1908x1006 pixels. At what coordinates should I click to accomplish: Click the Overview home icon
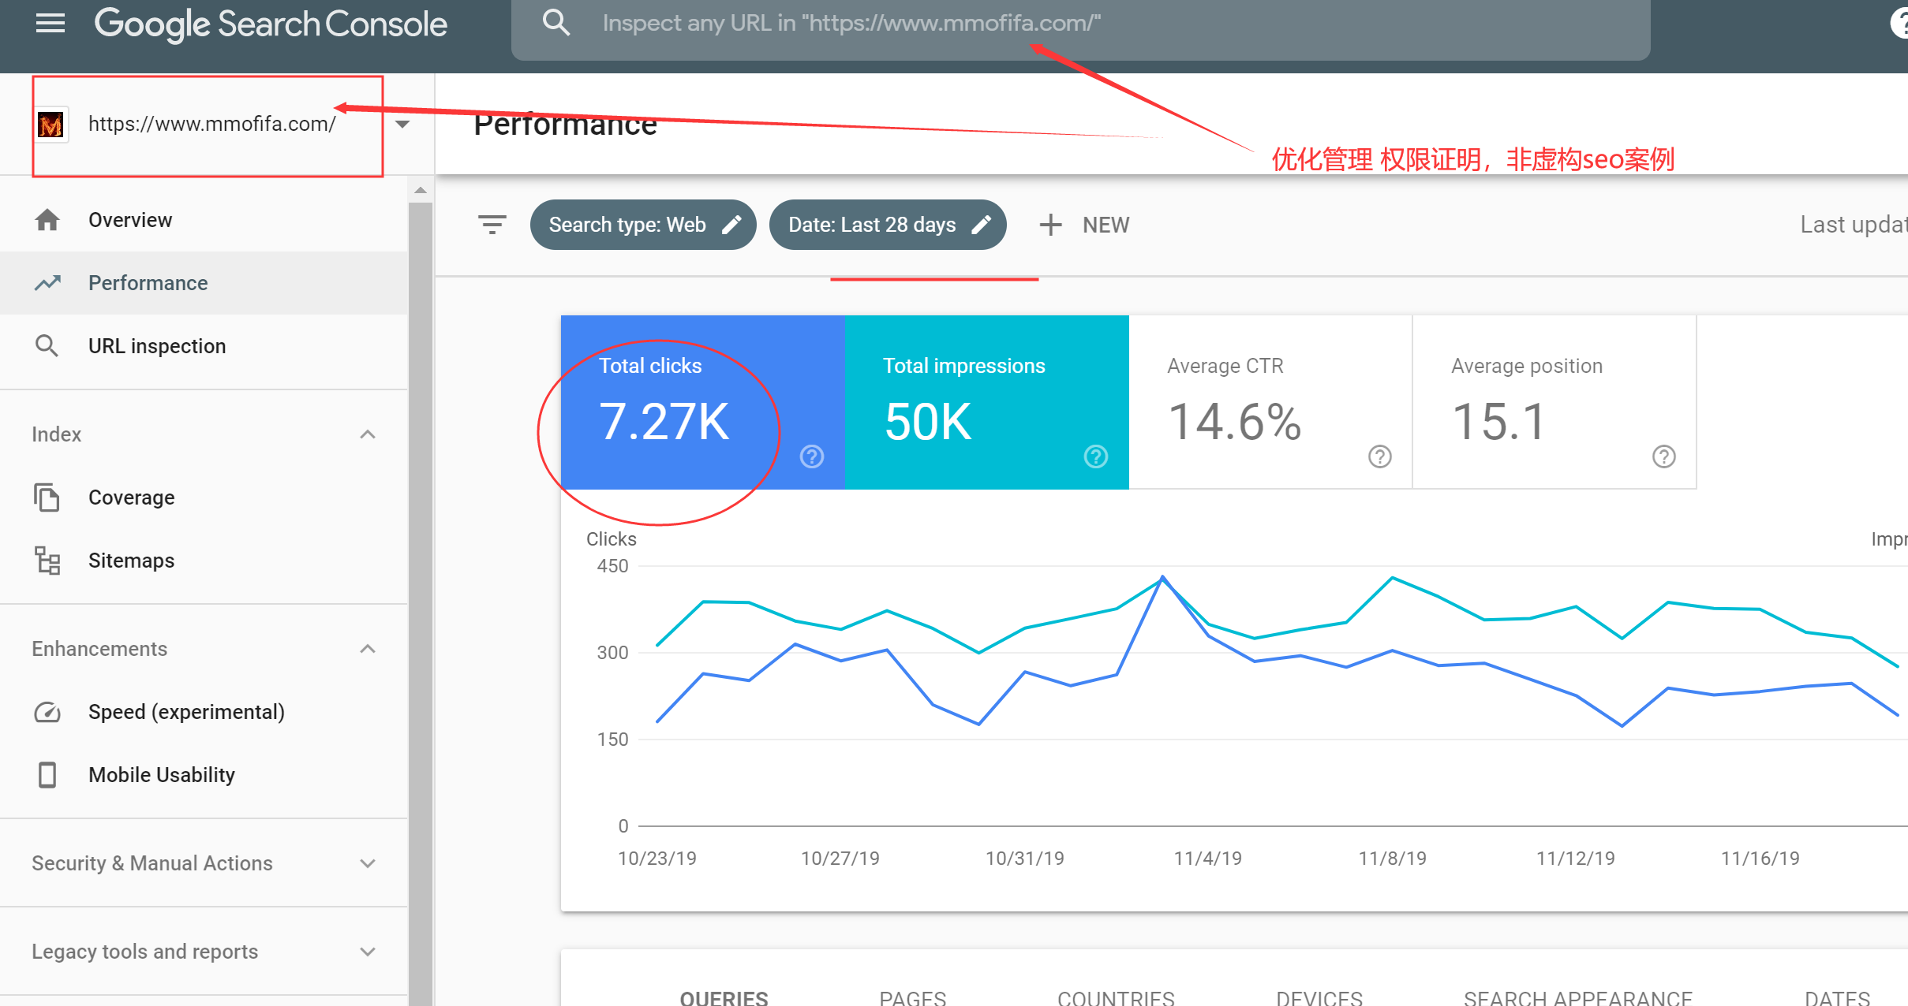pos(47,219)
